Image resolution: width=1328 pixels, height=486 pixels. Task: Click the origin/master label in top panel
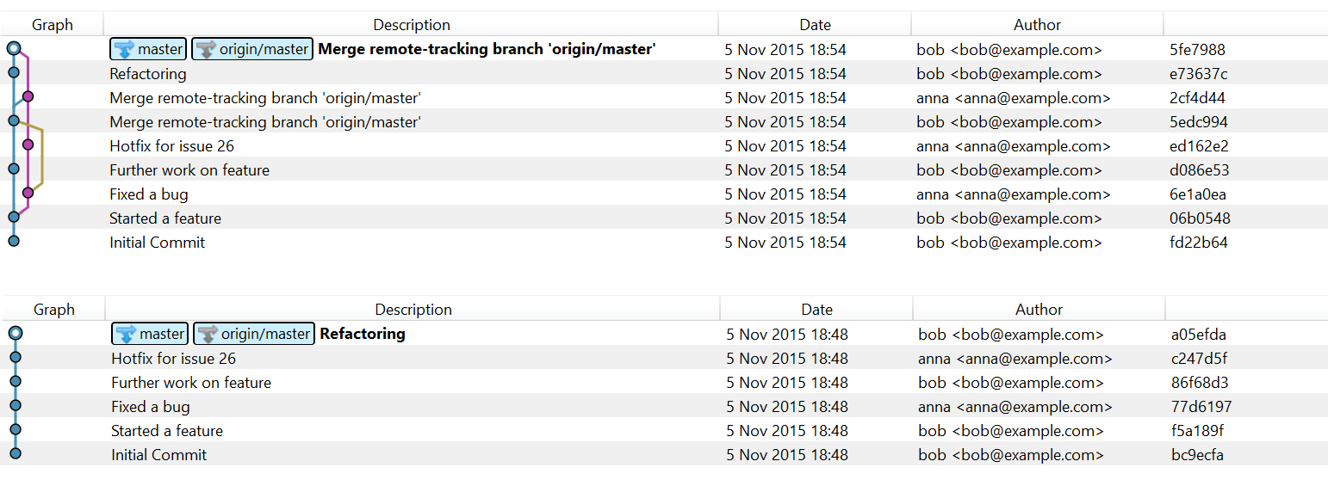[252, 49]
